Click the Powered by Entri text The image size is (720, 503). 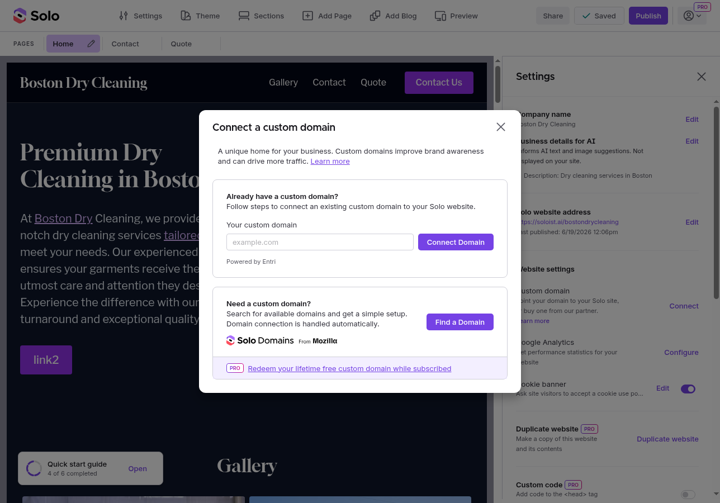[251, 262]
